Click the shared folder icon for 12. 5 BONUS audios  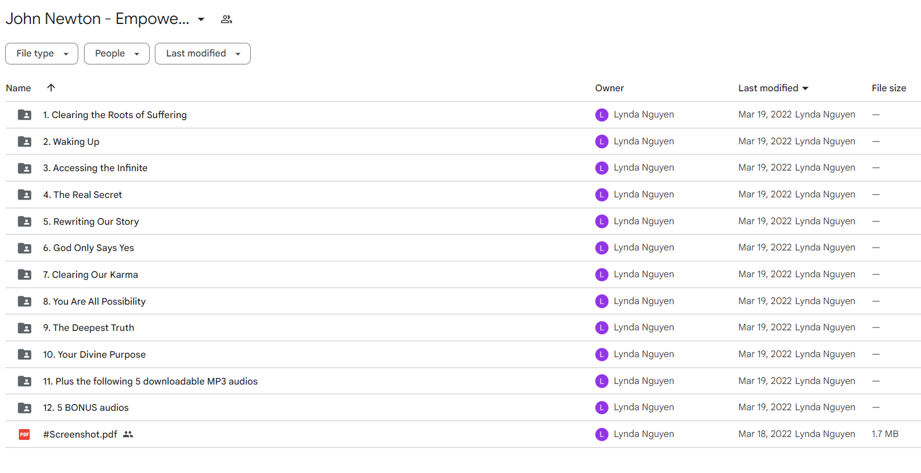[25, 408]
